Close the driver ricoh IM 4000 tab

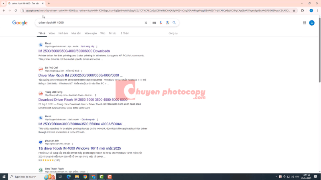pyautogui.click(x=43, y=3)
